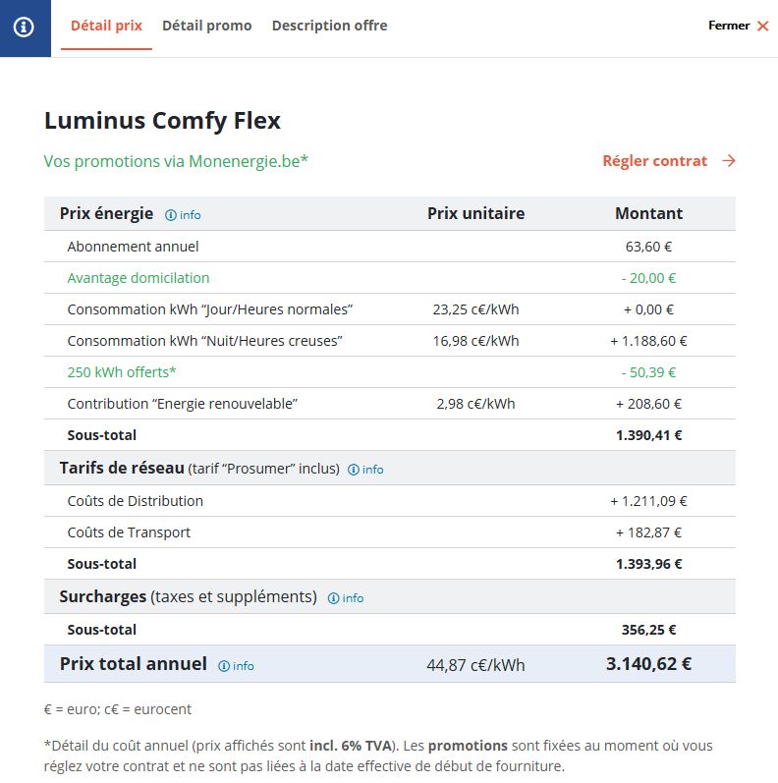
Task: Select the 250 kWh offerts promotion row
Action: [390, 372]
